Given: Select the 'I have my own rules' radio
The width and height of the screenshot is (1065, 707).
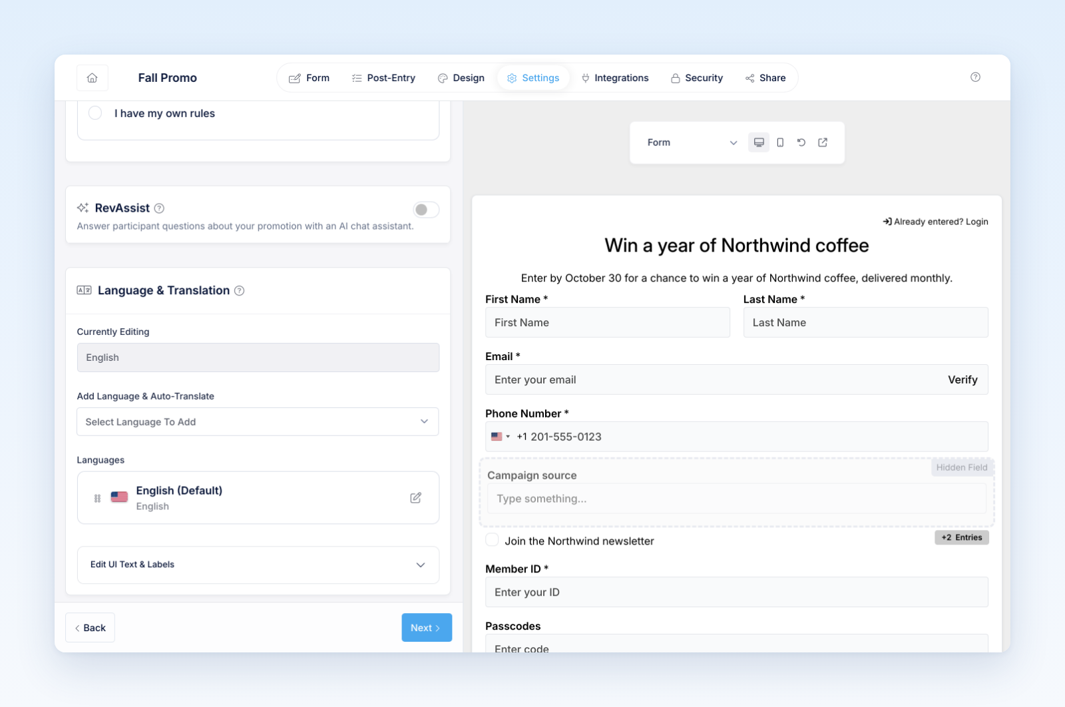Looking at the screenshot, I should 95,113.
